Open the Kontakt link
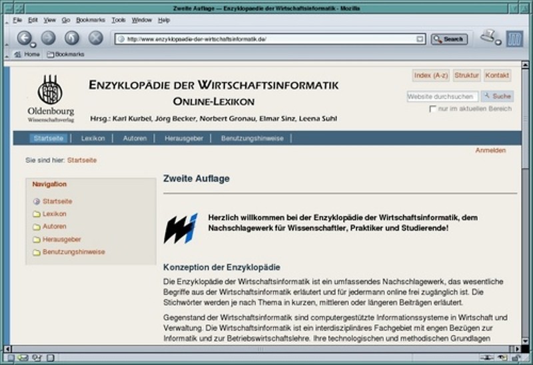 497,75
